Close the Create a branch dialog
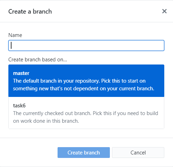The width and height of the screenshot is (173, 167). coord(164,11)
